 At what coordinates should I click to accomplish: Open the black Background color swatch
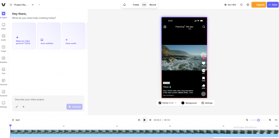tap(183, 103)
